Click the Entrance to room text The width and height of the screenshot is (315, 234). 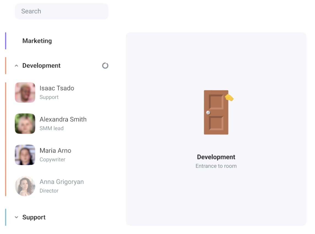click(216, 166)
